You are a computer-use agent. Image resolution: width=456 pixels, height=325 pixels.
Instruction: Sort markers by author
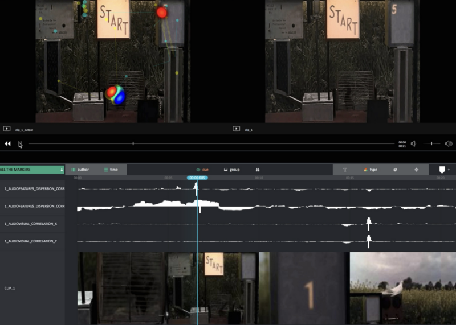(80, 170)
